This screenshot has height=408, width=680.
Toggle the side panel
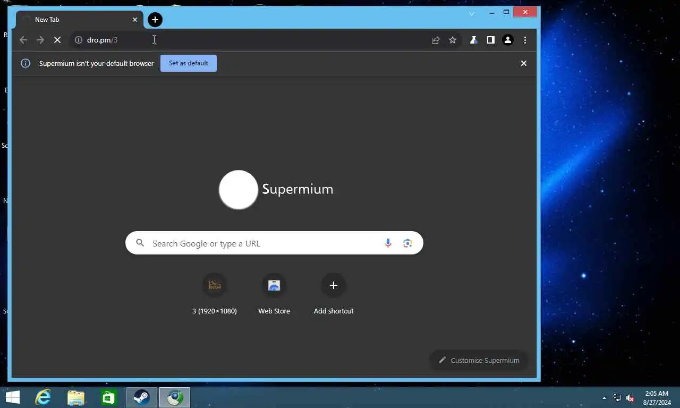pyautogui.click(x=491, y=40)
